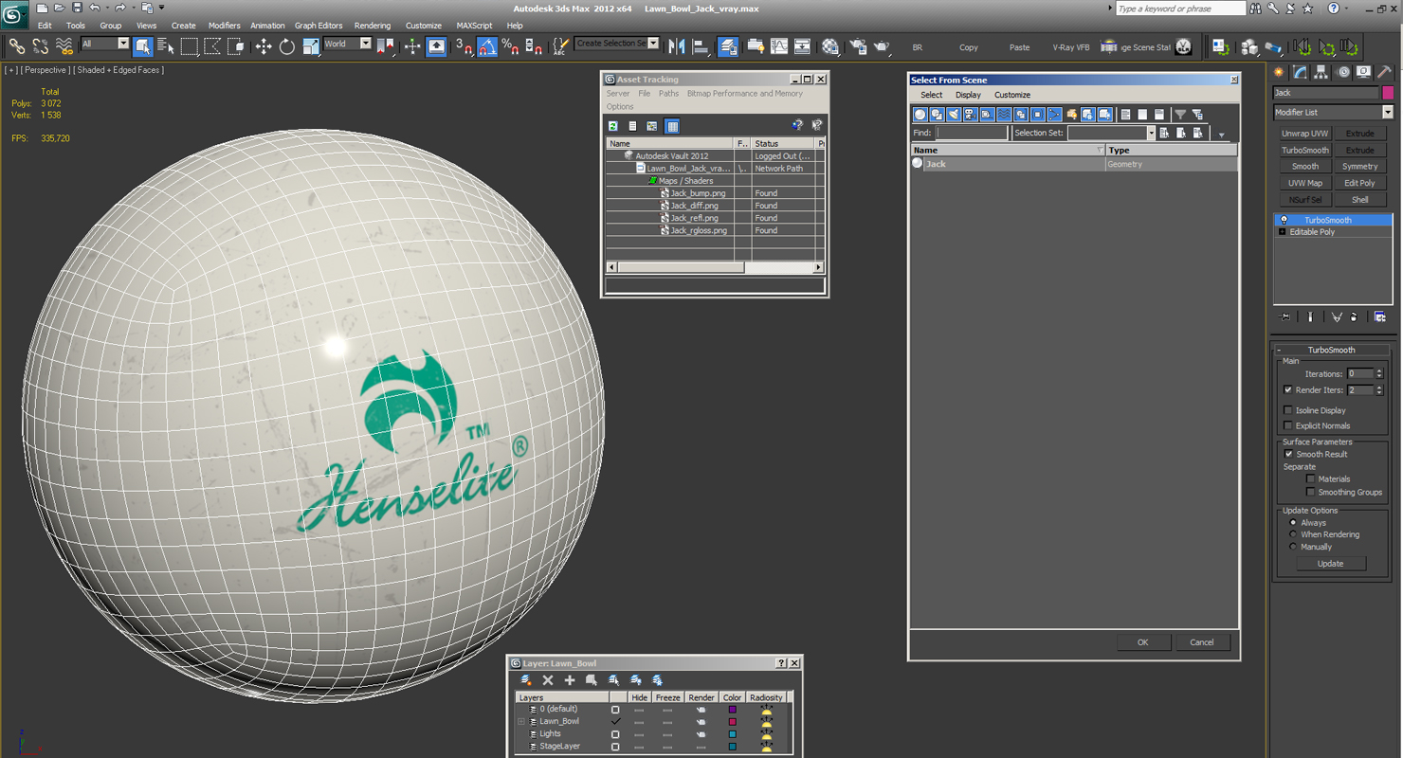1403x758 pixels.
Task: Refresh Asset Tracking list icon
Action: point(613,126)
